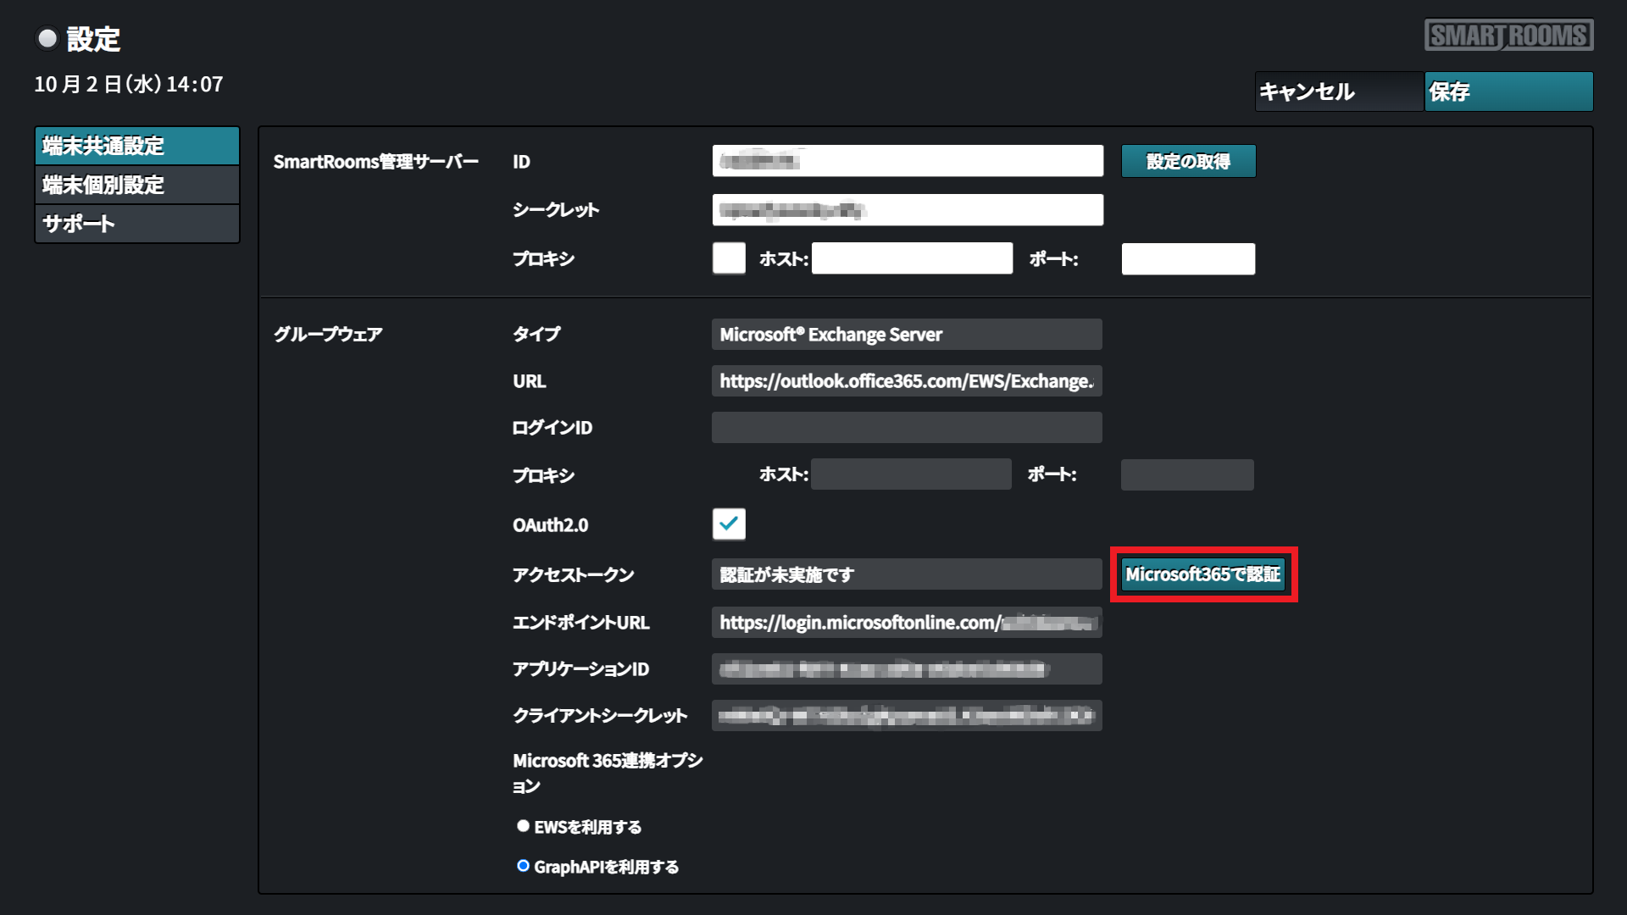Select the GraphAPIを利用する radio option
Screen dimensions: 1627x915
(x=523, y=866)
